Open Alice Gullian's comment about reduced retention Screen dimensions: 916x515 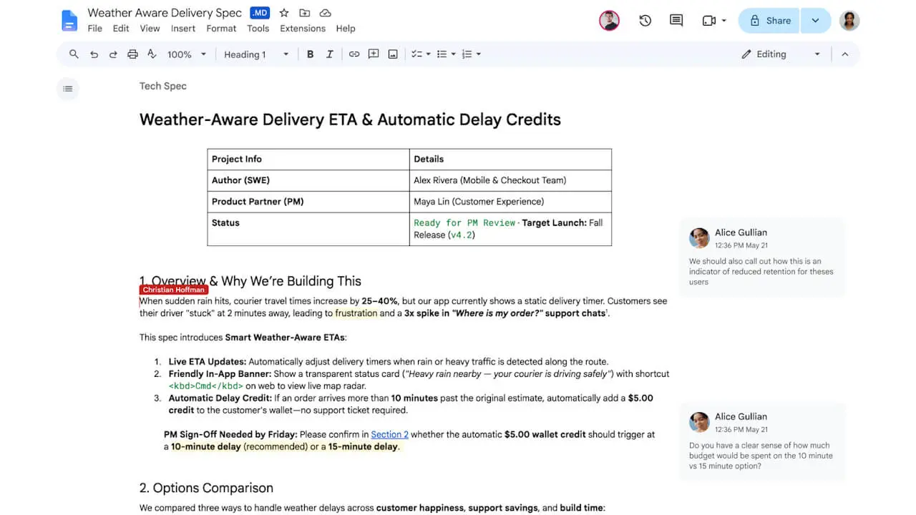pyautogui.click(x=761, y=257)
